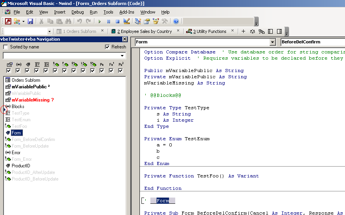Click the blue Help question mark icon
This screenshot has height=215, width=345.
click(176, 21)
